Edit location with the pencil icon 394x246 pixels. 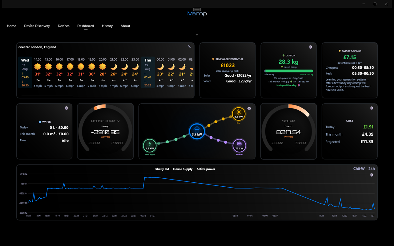coord(189,47)
